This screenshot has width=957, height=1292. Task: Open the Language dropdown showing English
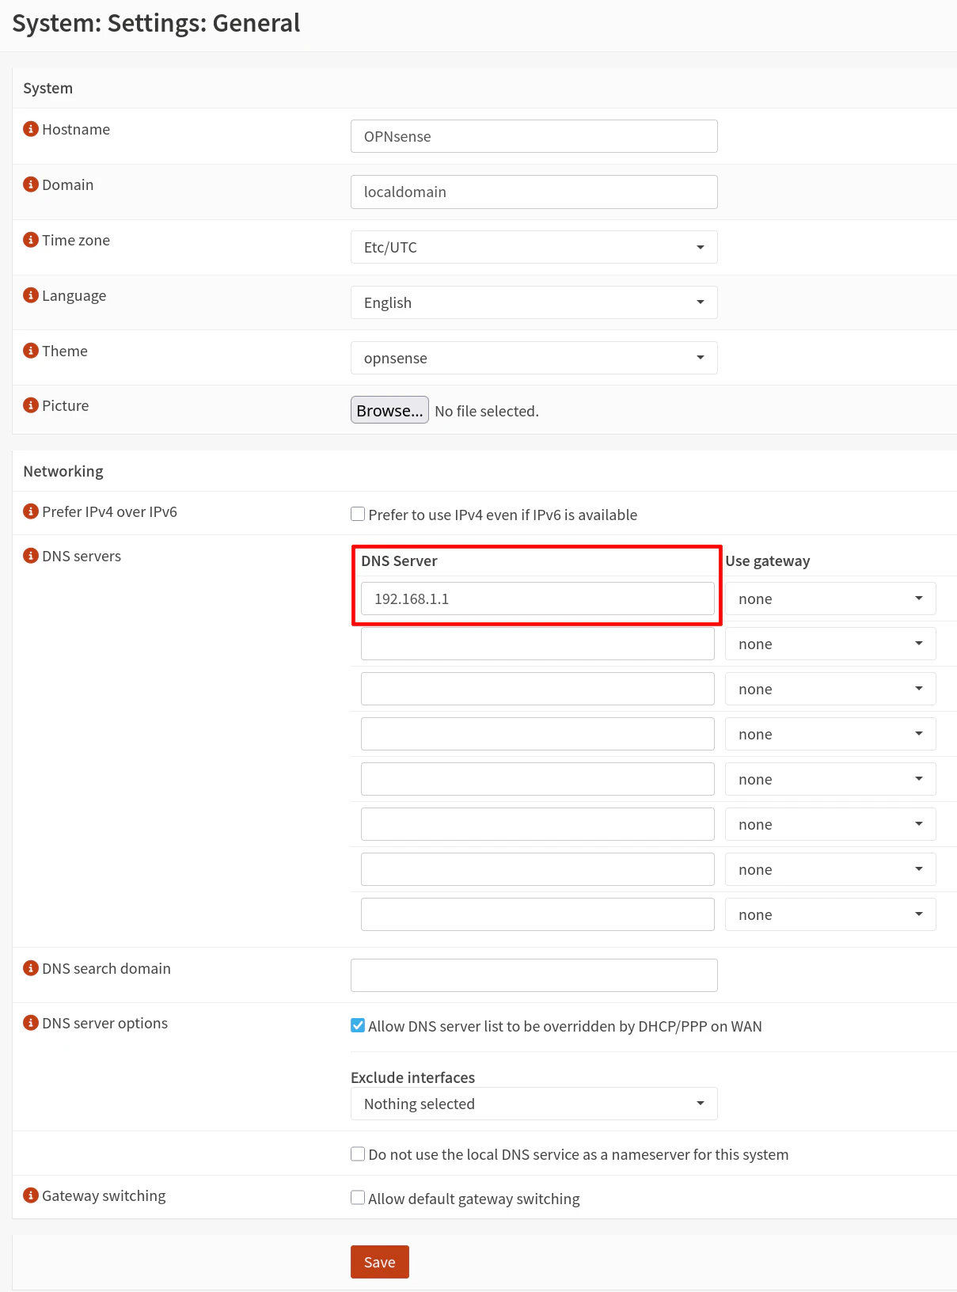[x=534, y=302]
